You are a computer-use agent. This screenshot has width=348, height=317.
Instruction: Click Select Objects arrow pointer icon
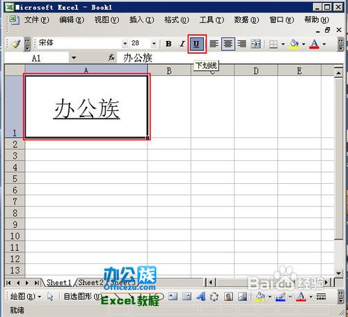tap(50, 296)
